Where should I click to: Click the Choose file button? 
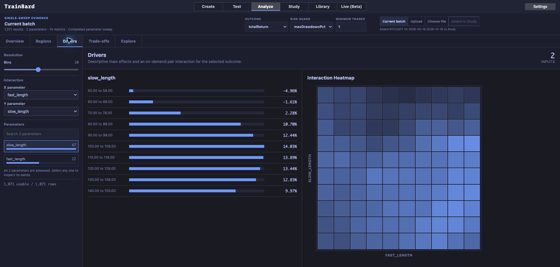(x=437, y=21)
